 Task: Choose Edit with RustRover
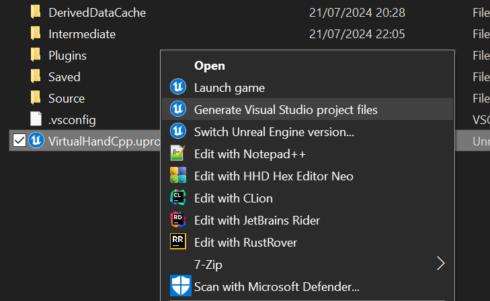coord(307,242)
